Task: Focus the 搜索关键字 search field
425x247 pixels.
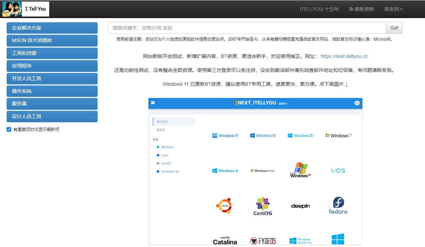Action: [247, 28]
